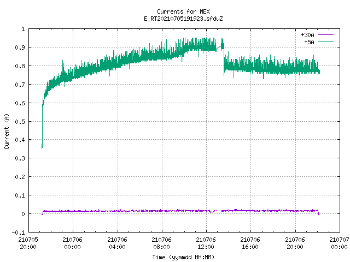Click the x-axis tick 210705 20:00
This screenshot has height=262, width=350.
[28, 243]
